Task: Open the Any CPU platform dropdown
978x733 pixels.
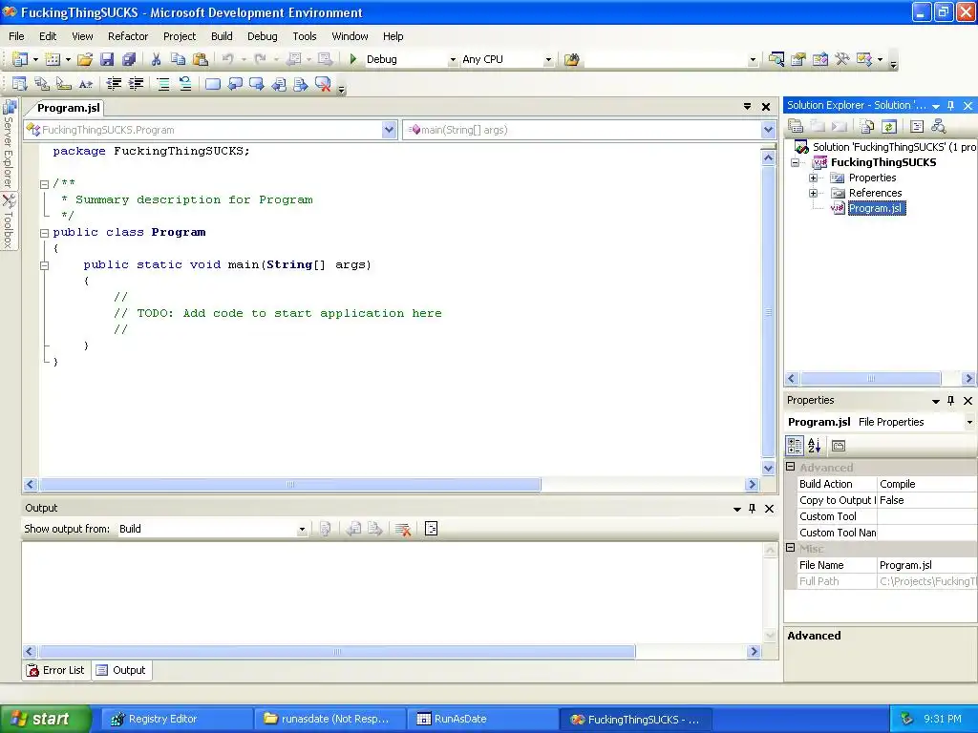Action: (x=548, y=60)
